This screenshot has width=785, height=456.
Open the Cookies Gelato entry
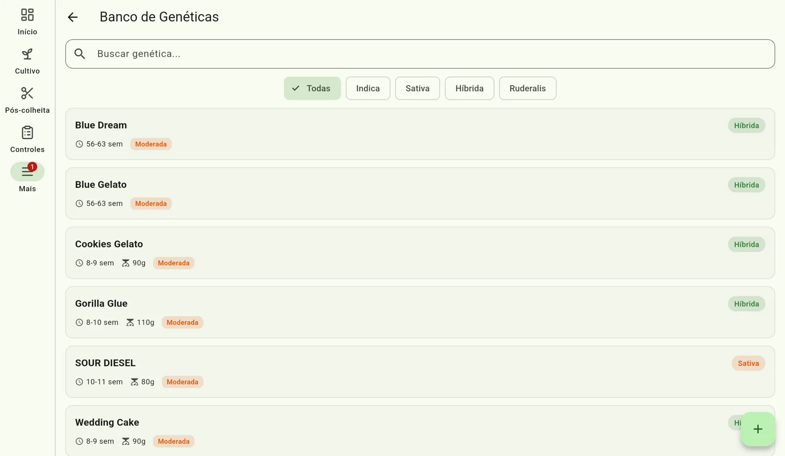[x=420, y=253]
